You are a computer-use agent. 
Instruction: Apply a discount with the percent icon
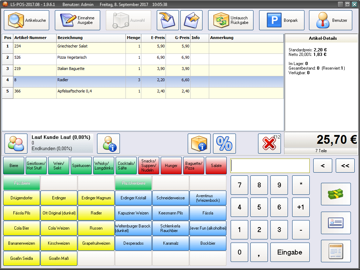(224, 143)
